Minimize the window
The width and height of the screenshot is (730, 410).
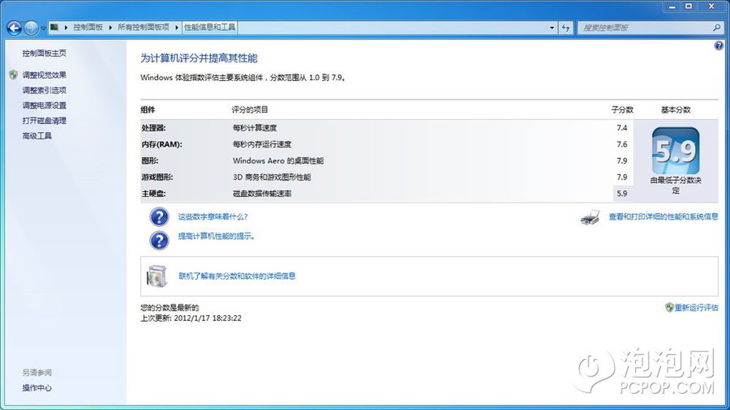coord(672,7)
